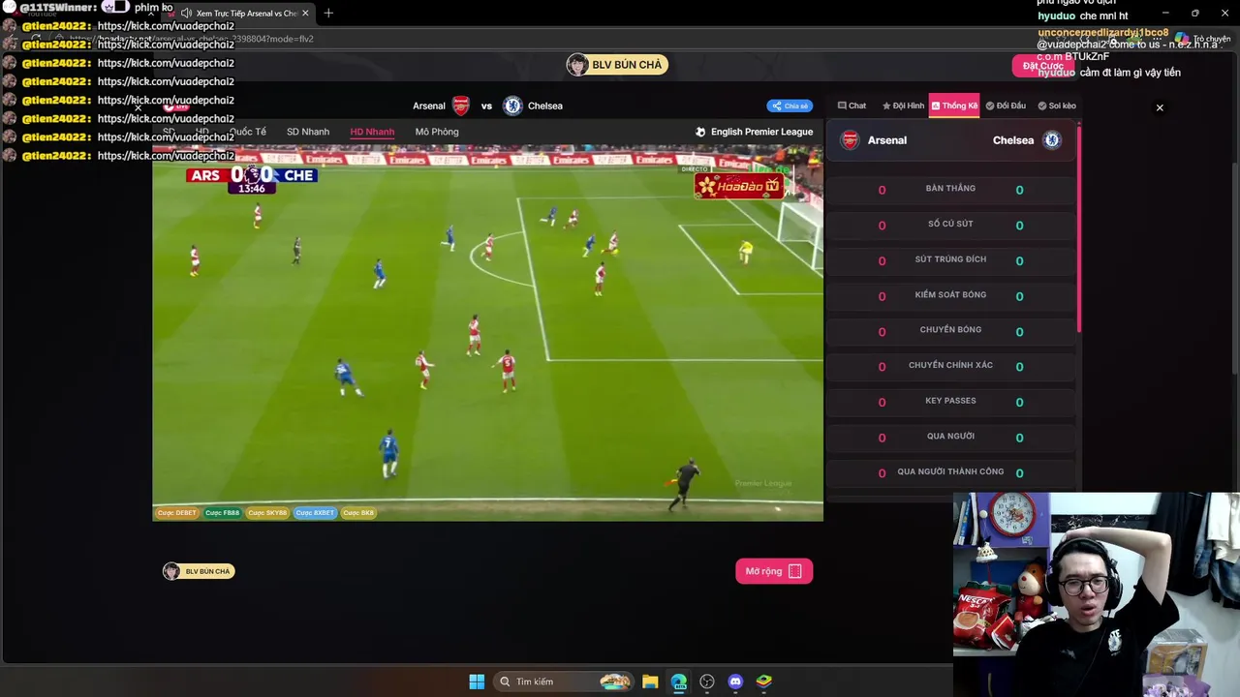1240x697 pixels.
Task: Open Microsoft Edge Beta from taskbar
Action: point(679,682)
